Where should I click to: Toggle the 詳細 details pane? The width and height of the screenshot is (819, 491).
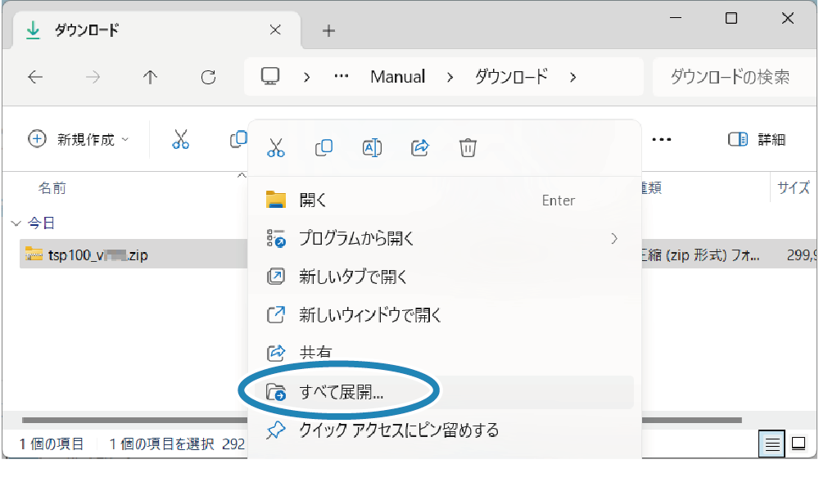757,139
